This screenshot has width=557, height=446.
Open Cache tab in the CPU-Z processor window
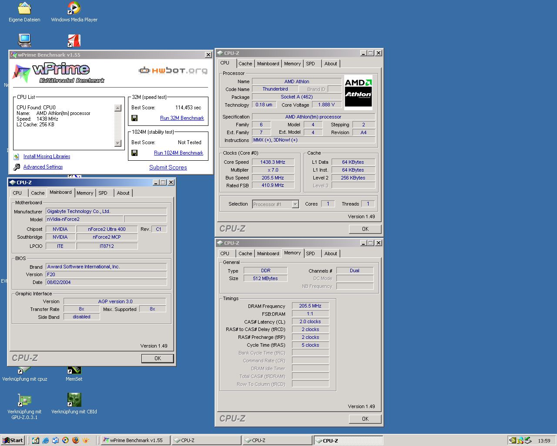click(x=245, y=64)
